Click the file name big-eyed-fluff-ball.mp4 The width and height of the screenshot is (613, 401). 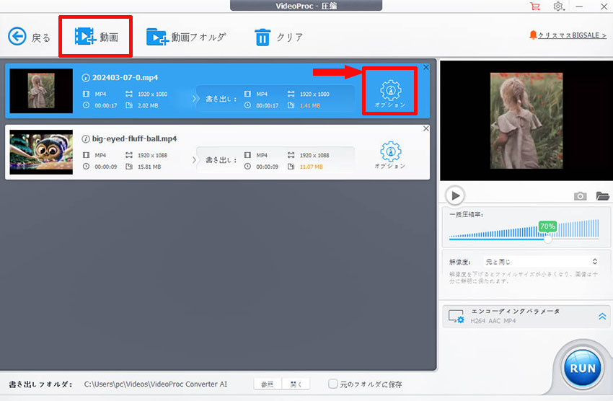pyautogui.click(x=134, y=138)
